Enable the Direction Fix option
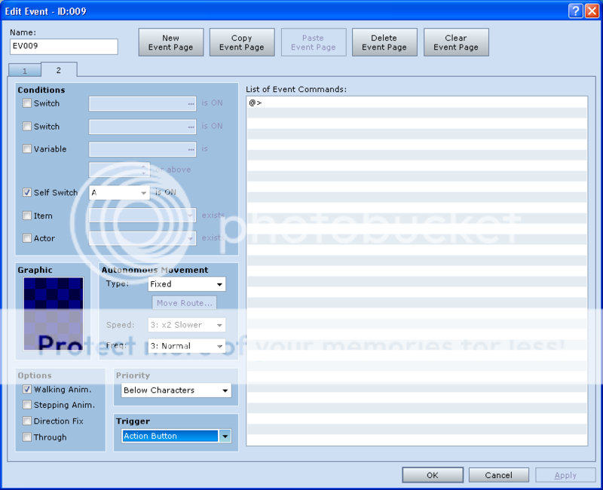 coord(27,421)
